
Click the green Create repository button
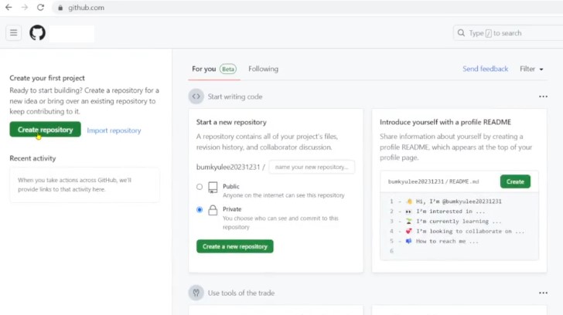pos(45,130)
